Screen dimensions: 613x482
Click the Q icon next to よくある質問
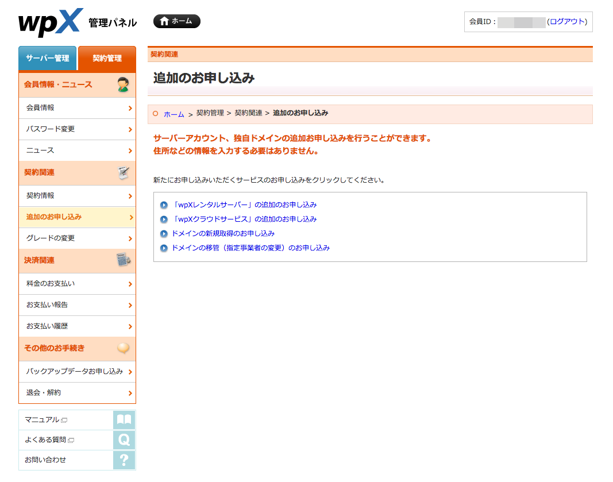124,440
